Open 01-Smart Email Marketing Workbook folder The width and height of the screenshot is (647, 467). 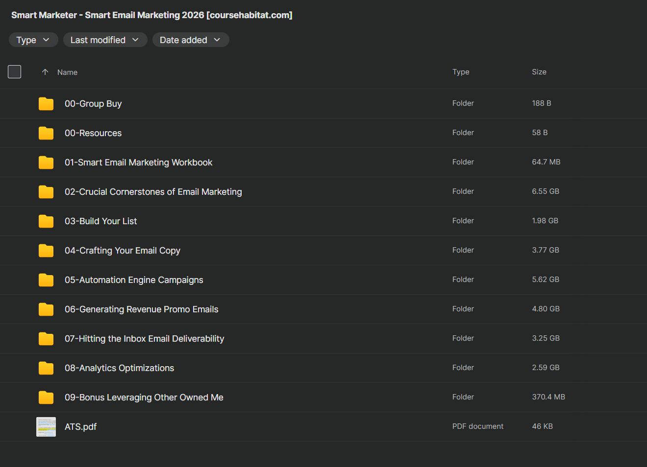tap(138, 163)
